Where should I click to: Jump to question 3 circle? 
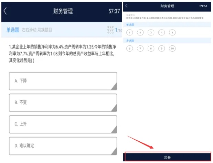tap(151, 33)
